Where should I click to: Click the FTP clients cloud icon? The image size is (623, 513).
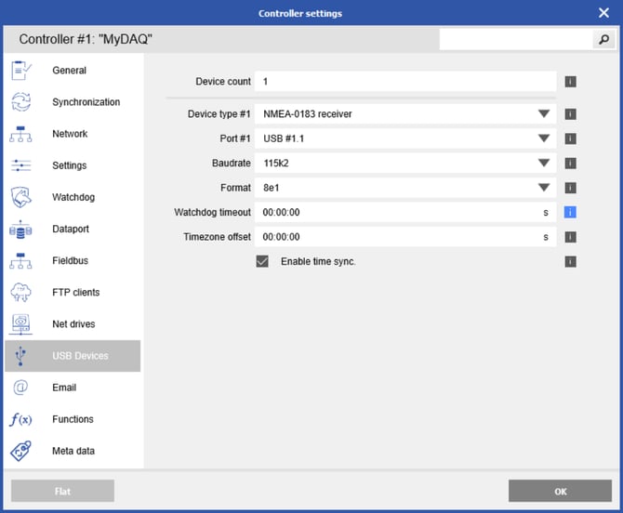tap(21, 293)
